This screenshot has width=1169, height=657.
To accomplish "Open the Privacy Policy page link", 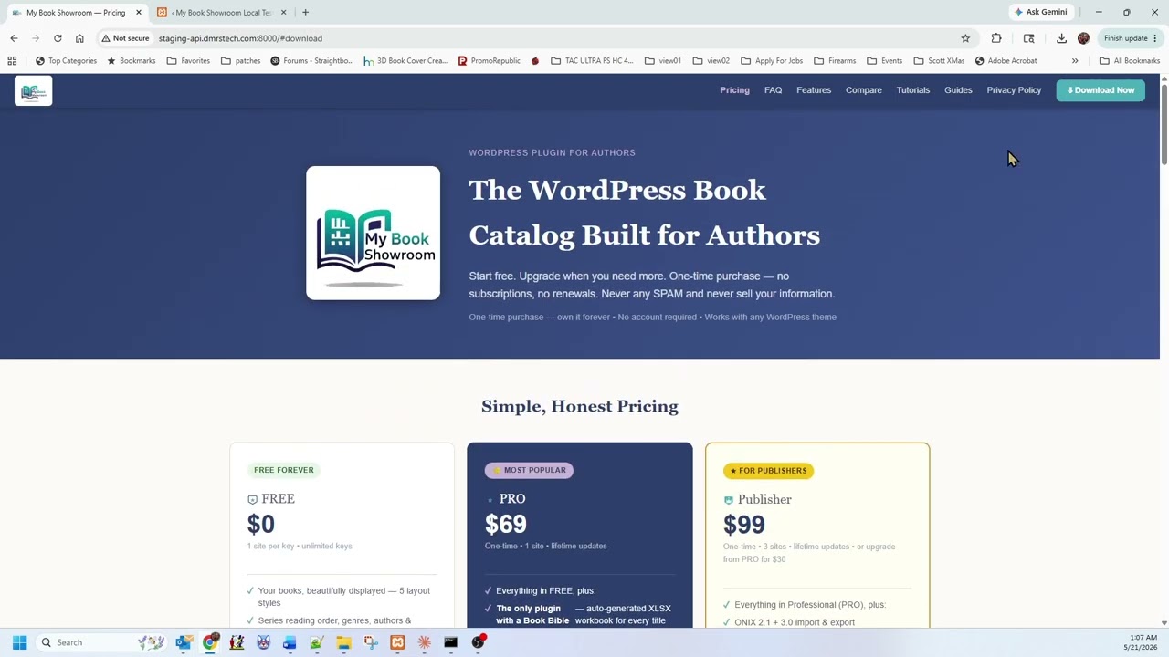I will coord(1014,90).
